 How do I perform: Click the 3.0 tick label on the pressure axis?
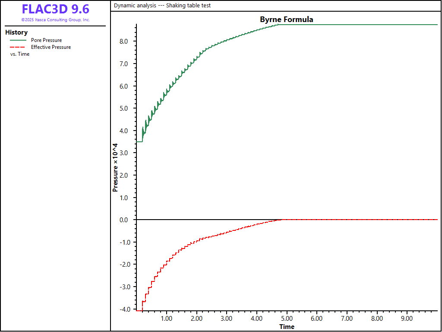pyautogui.click(x=123, y=153)
